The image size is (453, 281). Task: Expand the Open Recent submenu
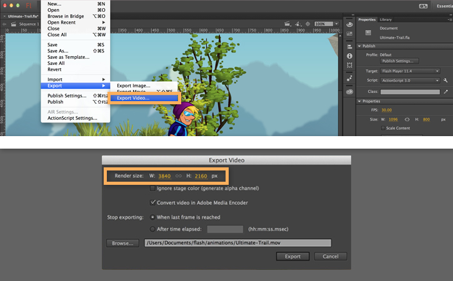(x=76, y=22)
